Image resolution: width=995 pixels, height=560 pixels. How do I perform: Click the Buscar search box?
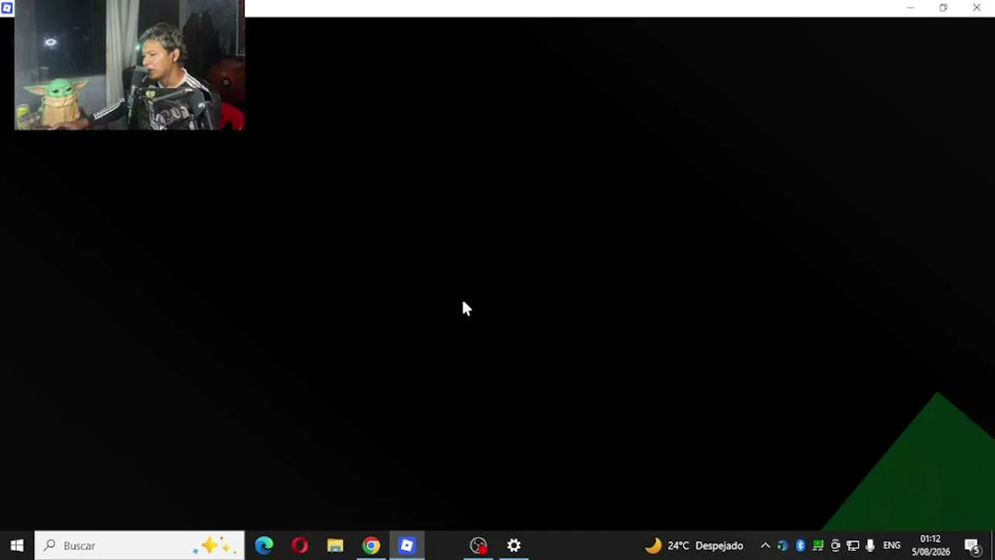140,545
